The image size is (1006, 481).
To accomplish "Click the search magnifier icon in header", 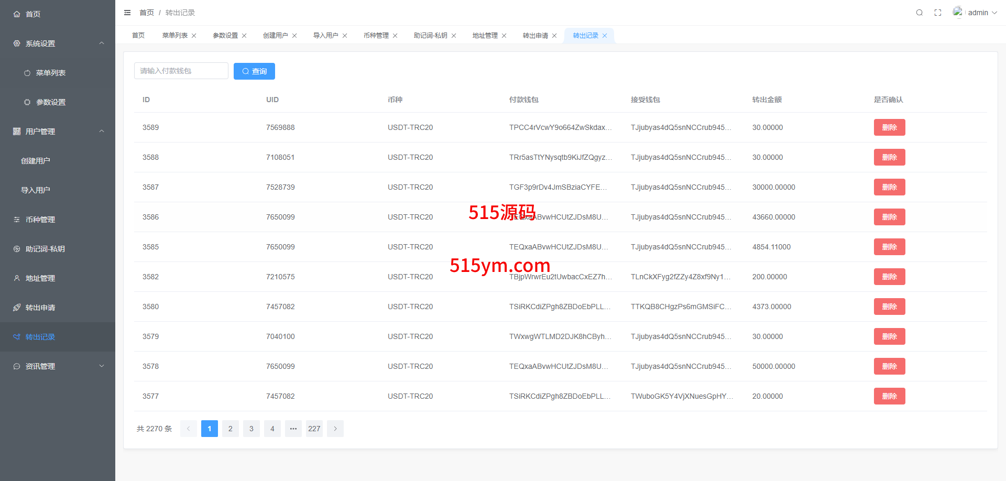I will coord(919,13).
